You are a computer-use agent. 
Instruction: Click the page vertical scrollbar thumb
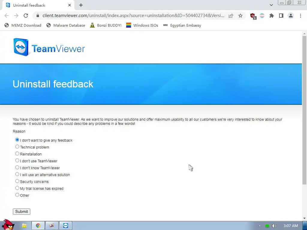tap(304, 110)
